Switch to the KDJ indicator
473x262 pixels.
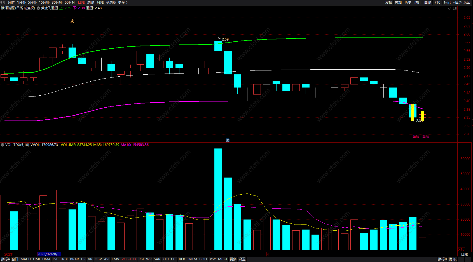pyautogui.click(x=166, y=259)
